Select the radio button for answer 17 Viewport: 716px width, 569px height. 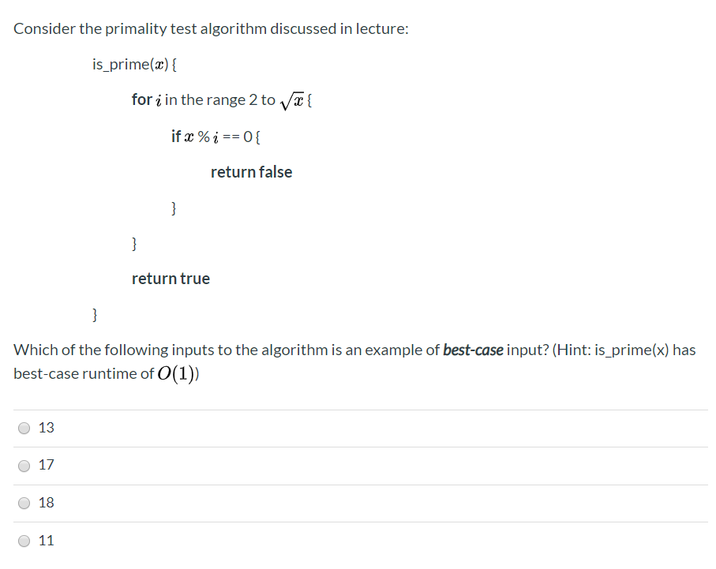(x=24, y=466)
